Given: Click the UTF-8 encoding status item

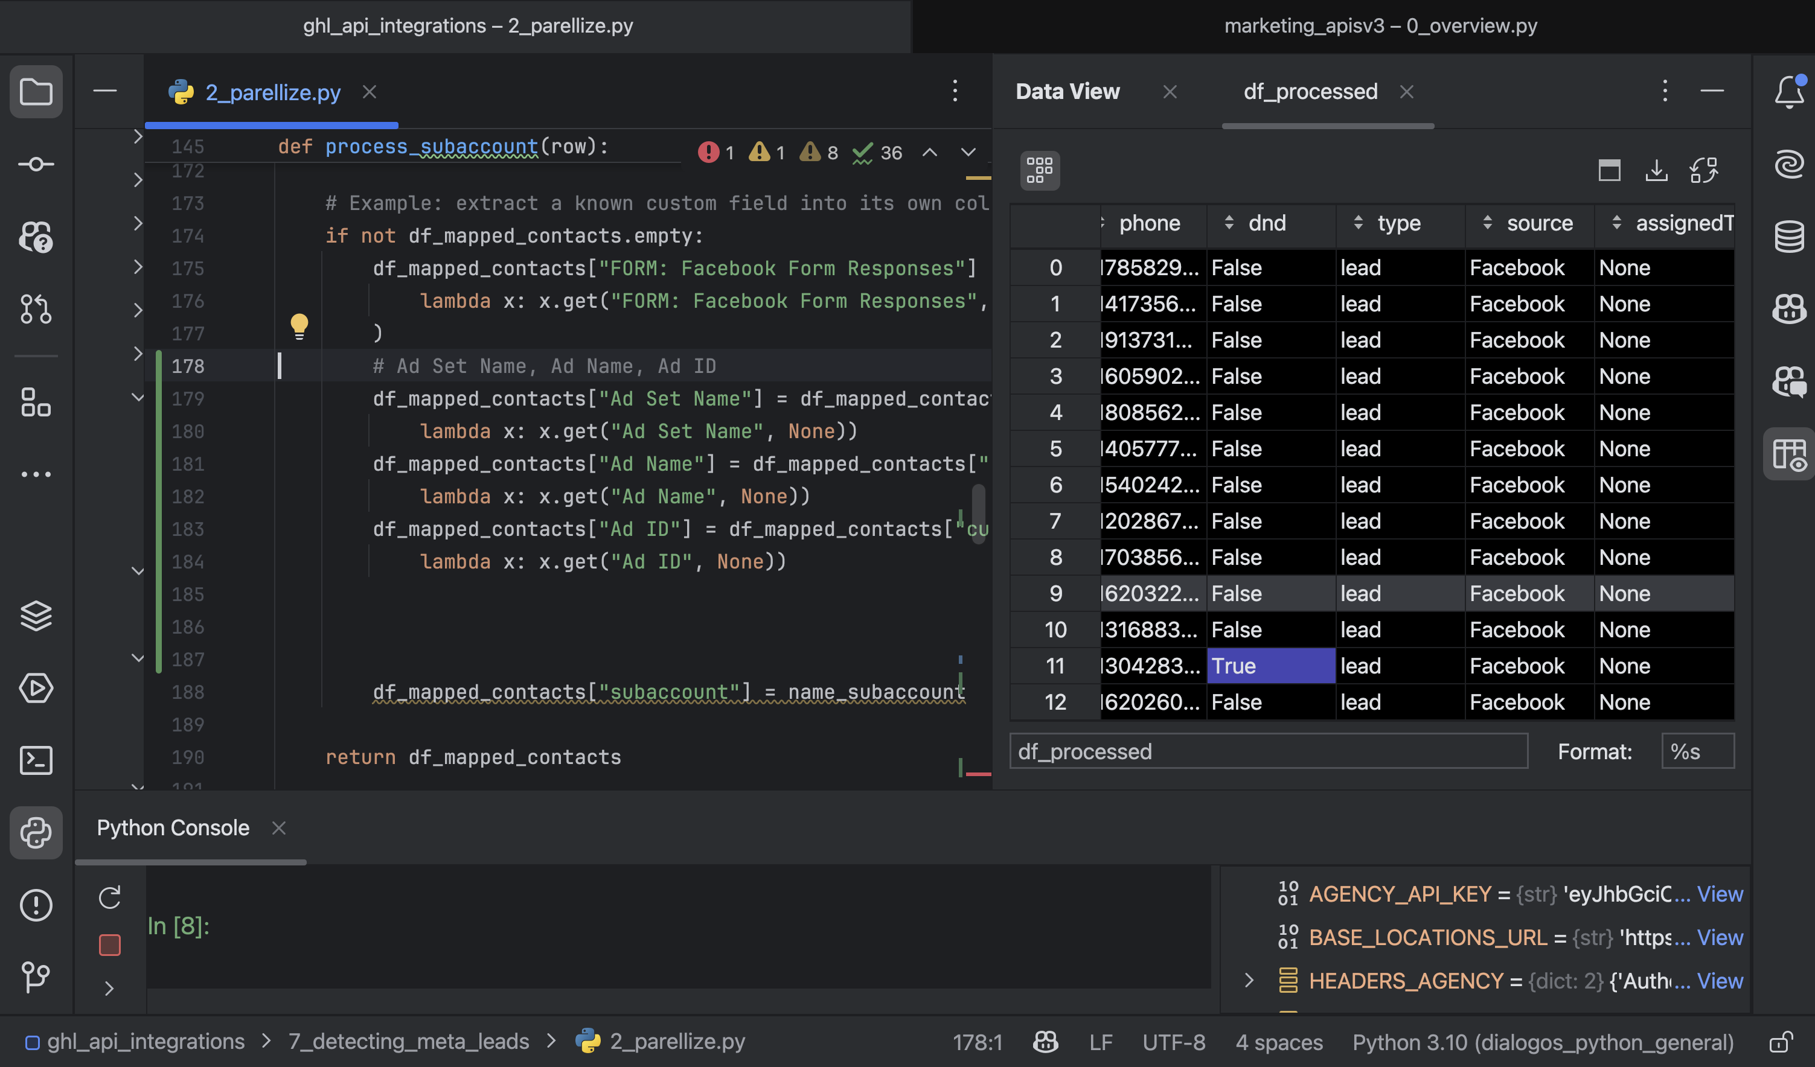Looking at the screenshot, I should [1173, 1042].
